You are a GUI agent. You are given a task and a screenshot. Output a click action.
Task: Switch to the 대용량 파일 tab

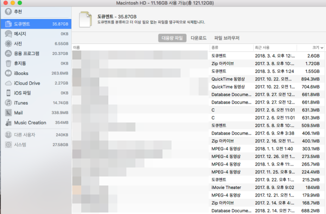(172, 38)
